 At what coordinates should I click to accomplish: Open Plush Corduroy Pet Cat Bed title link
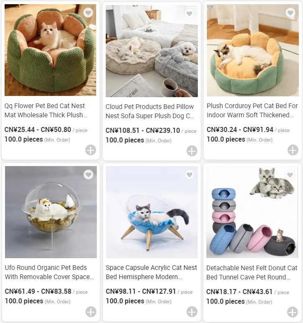(252, 110)
